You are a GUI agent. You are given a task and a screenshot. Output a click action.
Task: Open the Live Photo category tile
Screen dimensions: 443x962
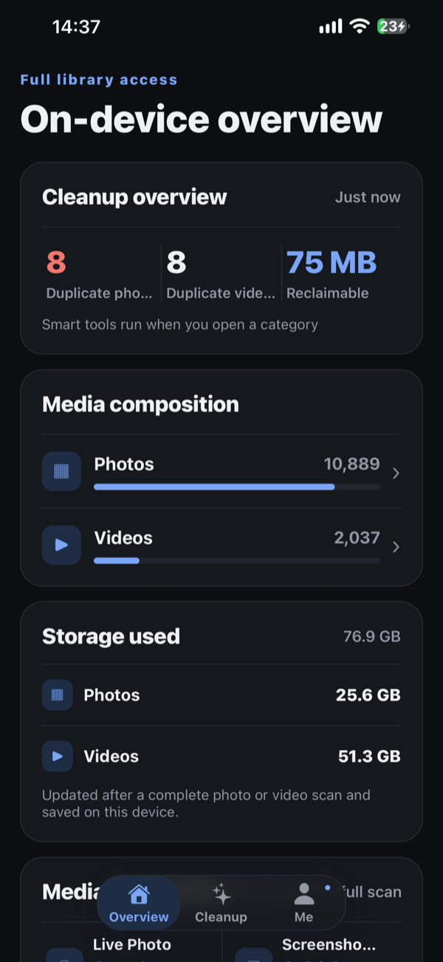[131, 944]
